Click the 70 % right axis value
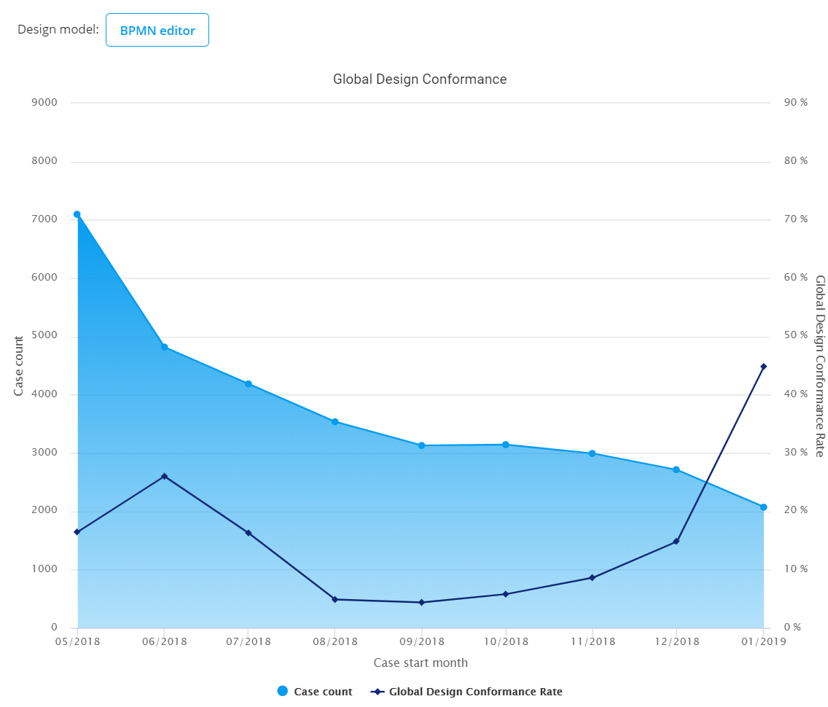The width and height of the screenshot is (828, 707). (x=796, y=219)
